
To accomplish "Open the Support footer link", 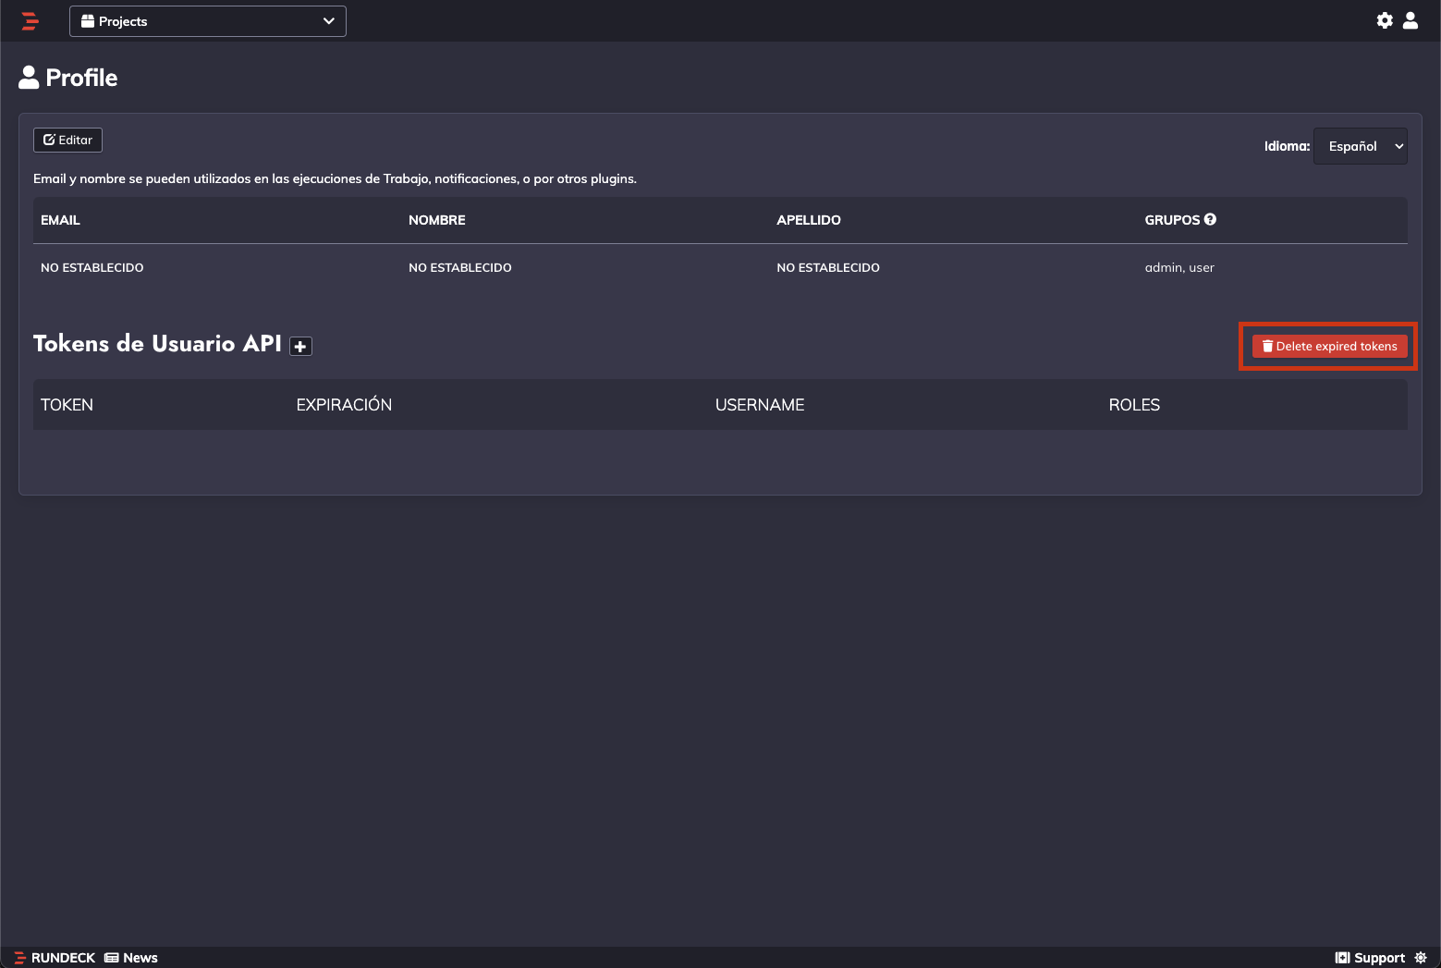I will (1370, 958).
